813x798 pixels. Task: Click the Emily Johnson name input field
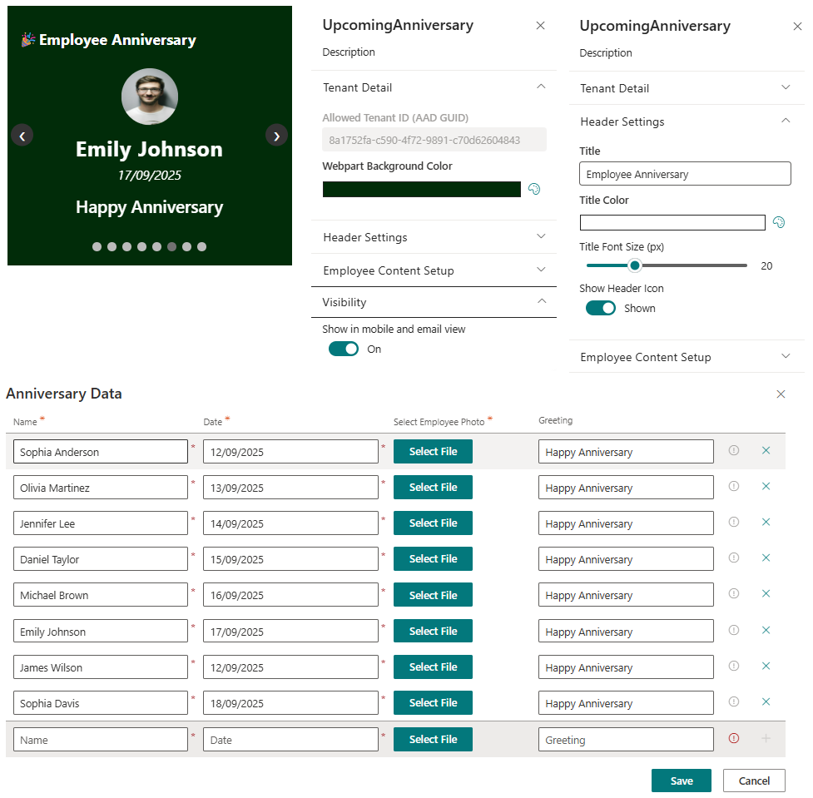pyautogui.click(x=100, y=630)
